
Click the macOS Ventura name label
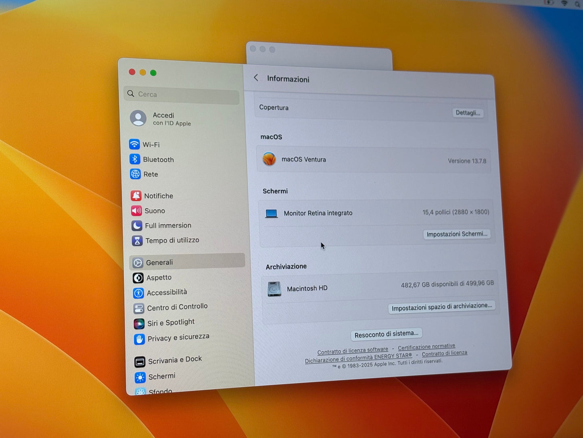(304, 159)
